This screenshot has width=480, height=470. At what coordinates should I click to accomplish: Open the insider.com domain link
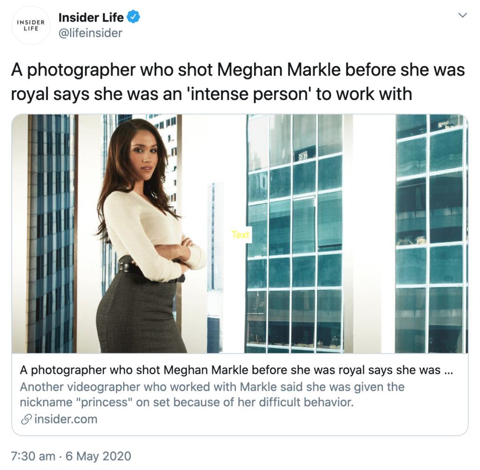click(x=66, y=419)
